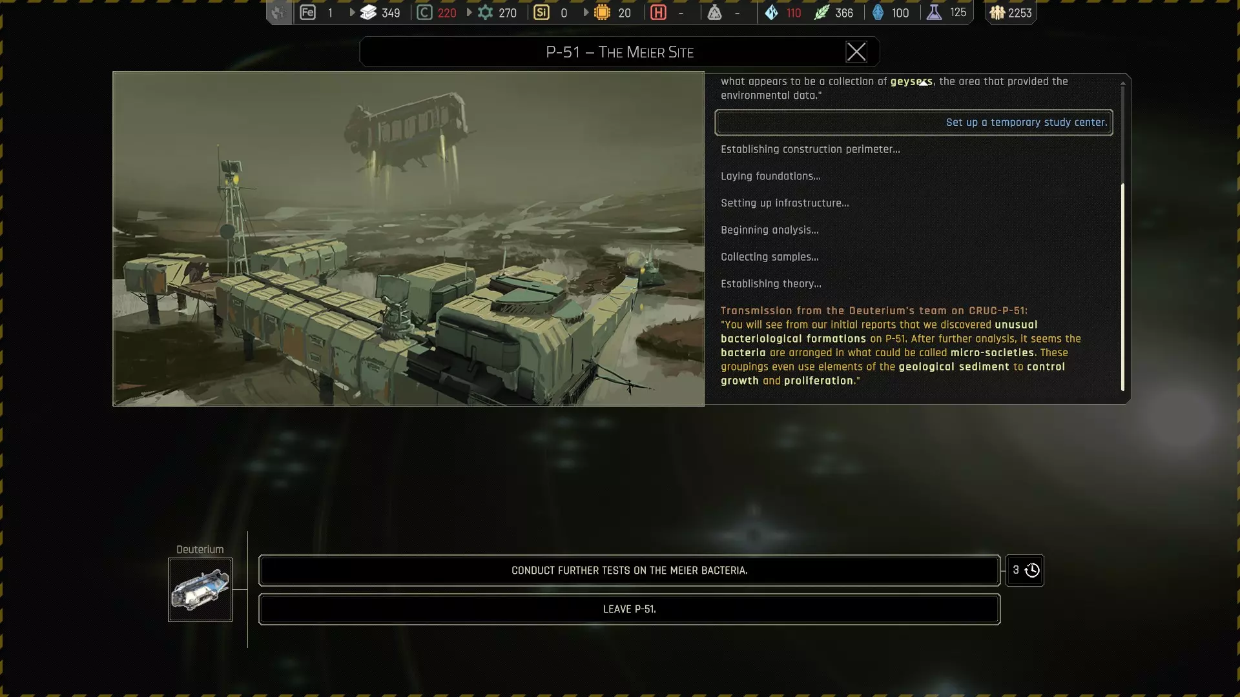The height and width of the screenshot is (697, 1240).
Task: Click the triangular alloy resource icon
Action: (714, 13)
